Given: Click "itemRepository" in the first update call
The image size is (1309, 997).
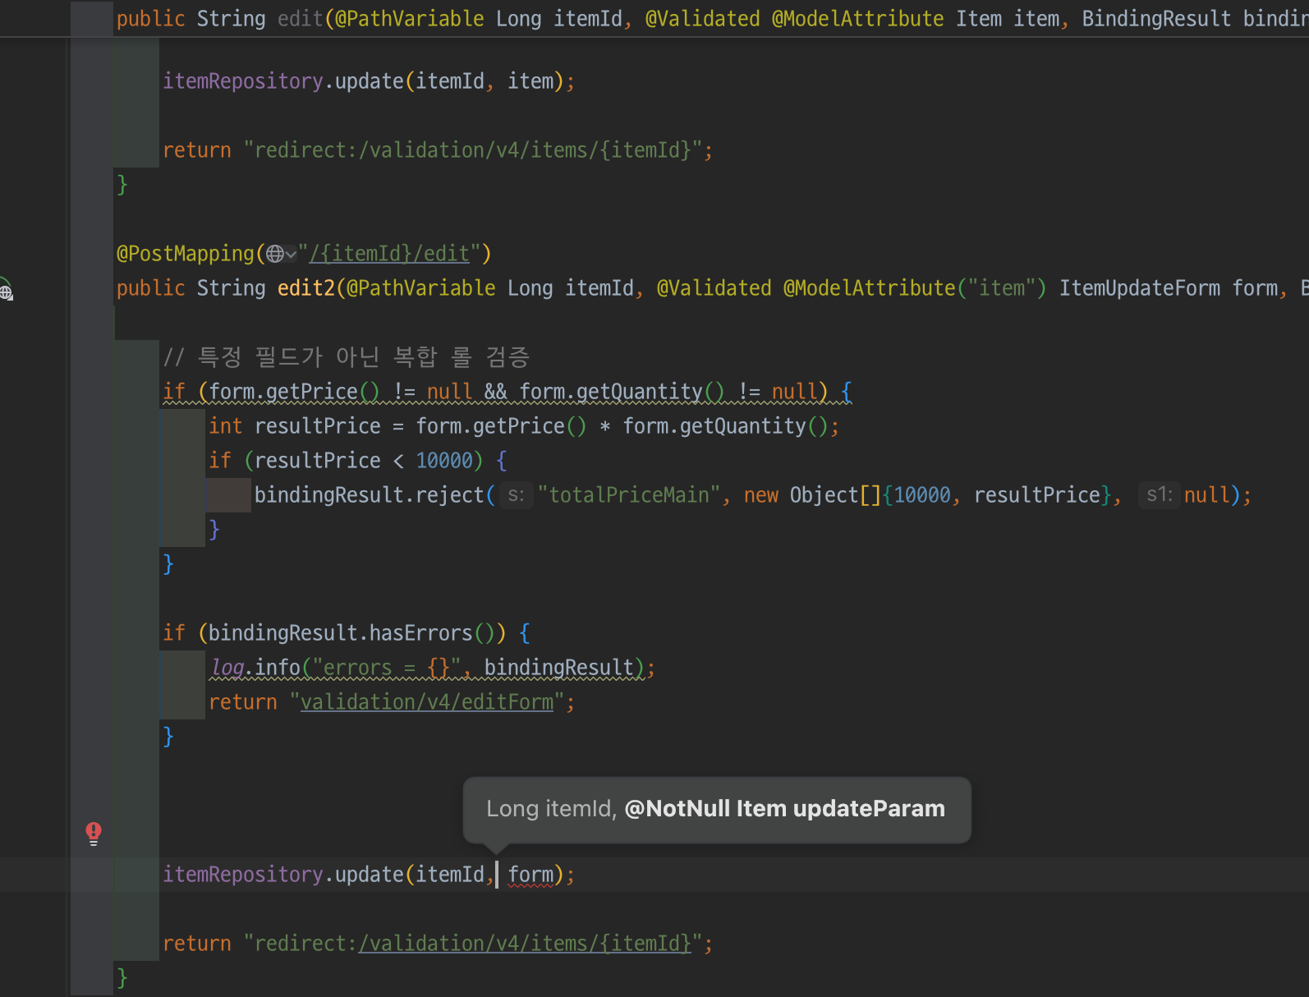Looking at the screenshot, I should point(243,81).
